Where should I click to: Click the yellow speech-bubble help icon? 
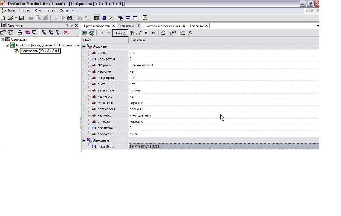[x=145, y=18]
